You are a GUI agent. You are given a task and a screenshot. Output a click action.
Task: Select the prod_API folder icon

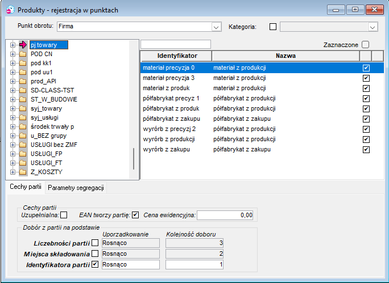23,81
